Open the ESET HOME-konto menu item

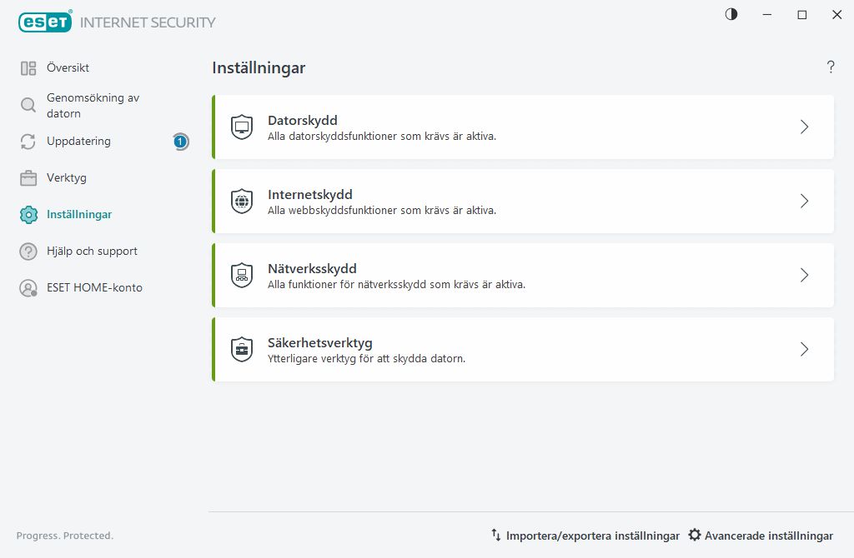click(x=94, y=288)
